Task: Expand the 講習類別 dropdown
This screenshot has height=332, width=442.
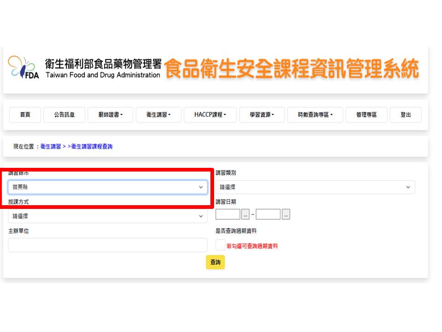Action: tap(315, 187)
